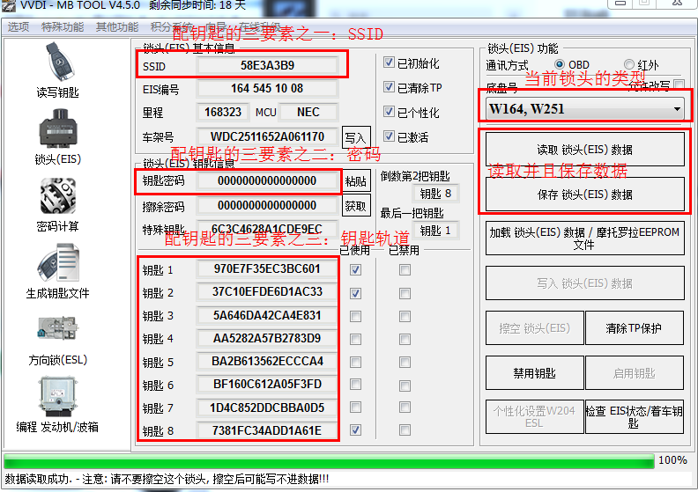This screenshot has height=492, width=698.
Task: Check the 已使用 box for 钥匙 6
Action: coord(355,384)
